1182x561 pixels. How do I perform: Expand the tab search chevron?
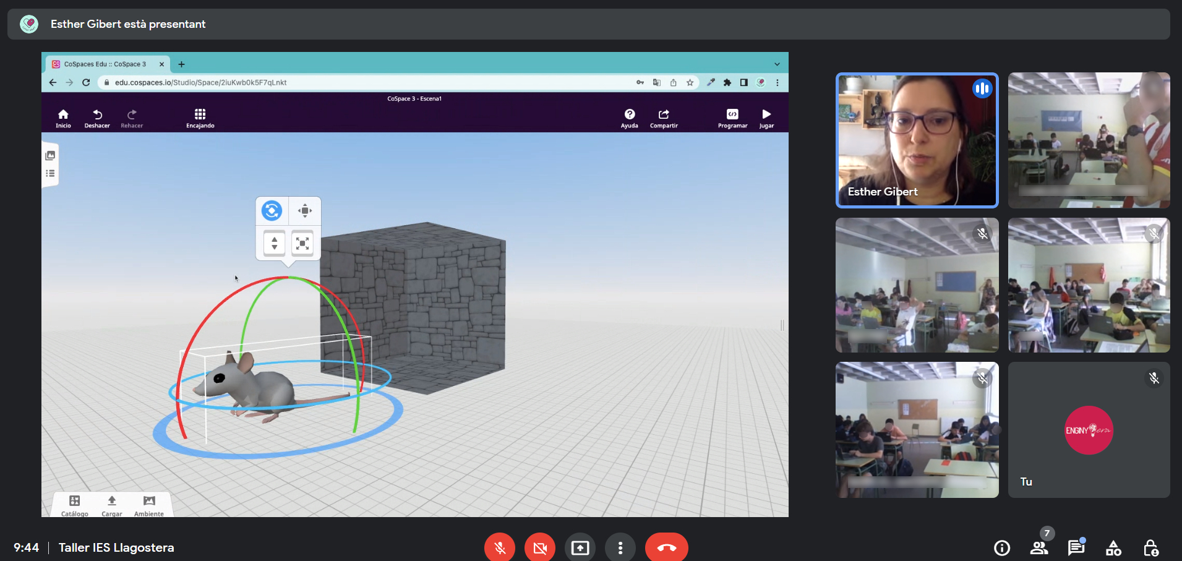point(777,64)
